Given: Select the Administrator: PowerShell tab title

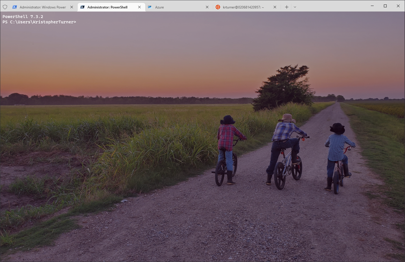Looking at the screenshot, I should coord(107,7).
